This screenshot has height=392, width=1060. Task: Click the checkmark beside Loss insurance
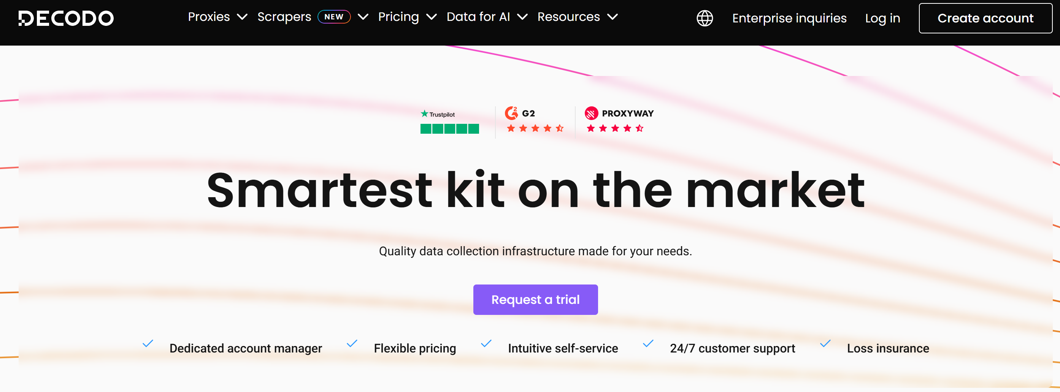click(x=825, y=345)
